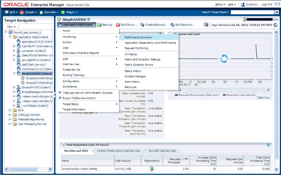Select Routing Topology menu item
The width and height of the screenshot is (281, 175).
point(74,75)
